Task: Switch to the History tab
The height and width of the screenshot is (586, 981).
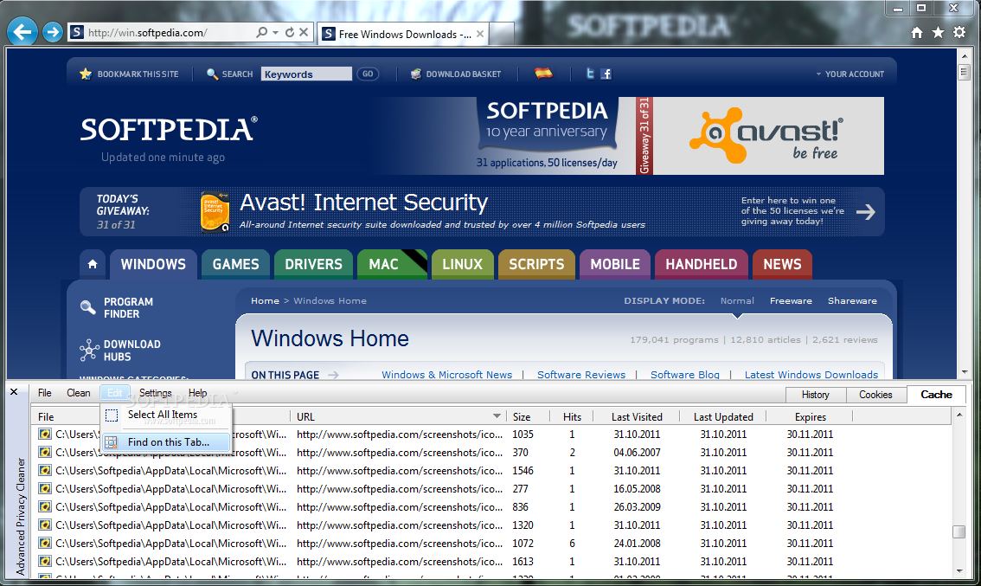Action: coord(815,395)
